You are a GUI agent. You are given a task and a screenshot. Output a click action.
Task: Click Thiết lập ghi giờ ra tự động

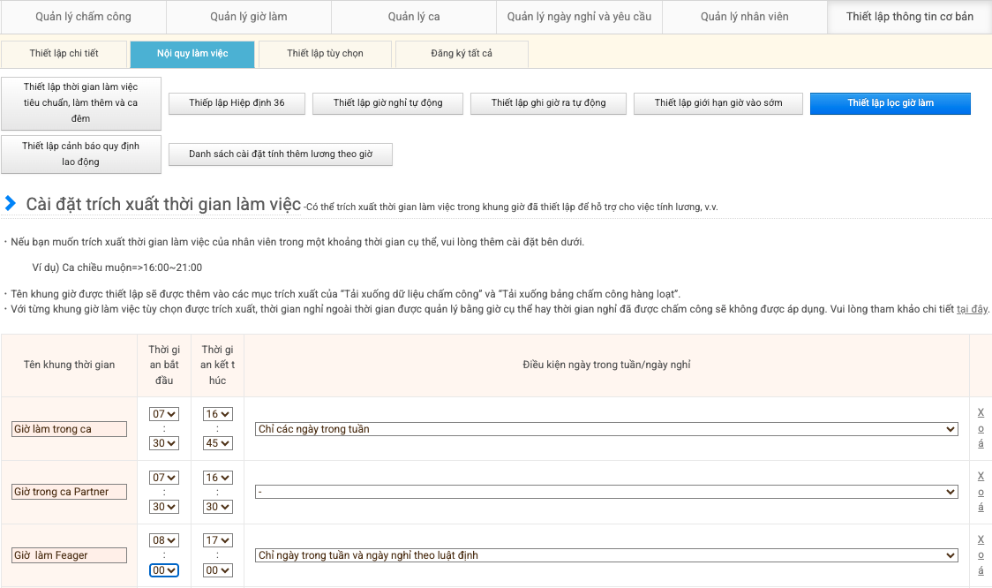coord(548,103)
